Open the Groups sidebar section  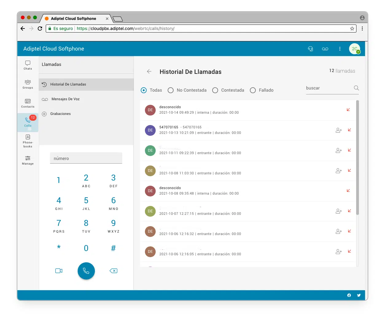click(28, 84)
